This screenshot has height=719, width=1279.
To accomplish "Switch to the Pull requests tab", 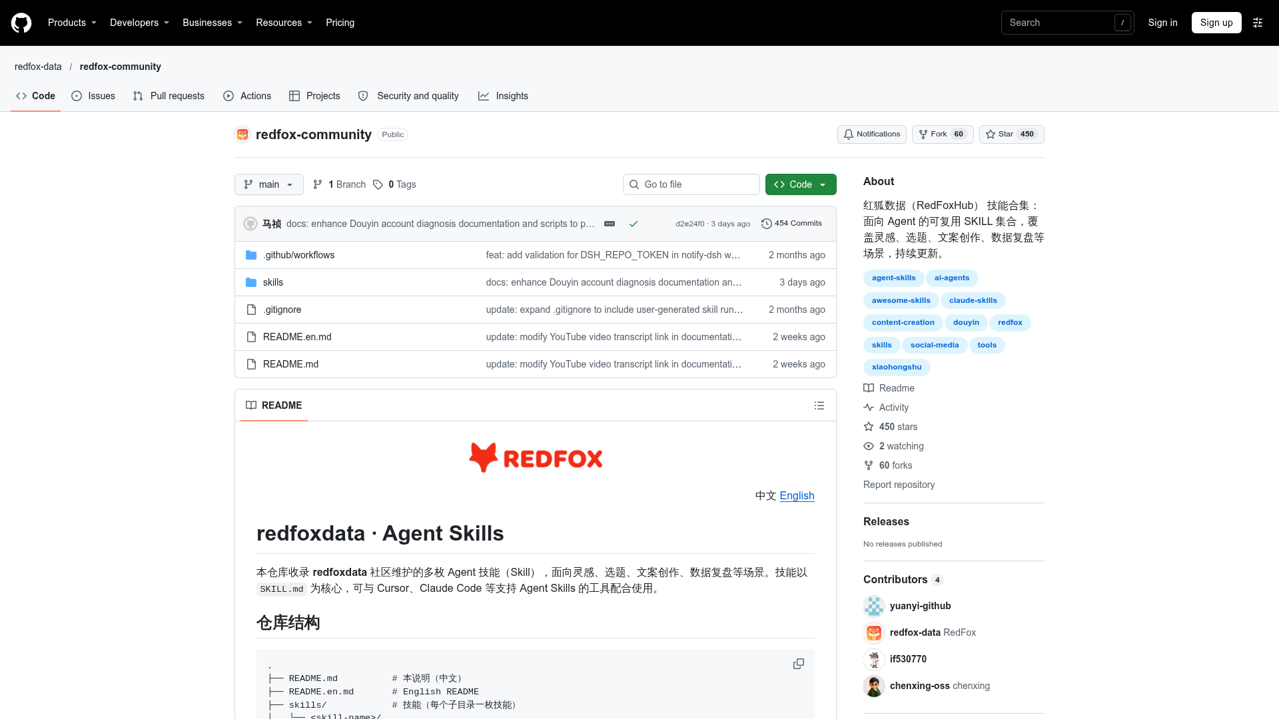I will point(169,96).
